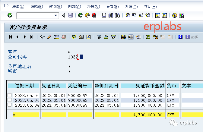Click the red Cancel icon
The width and height of the screenshot is (203, 132).
[x=94, y=15]
